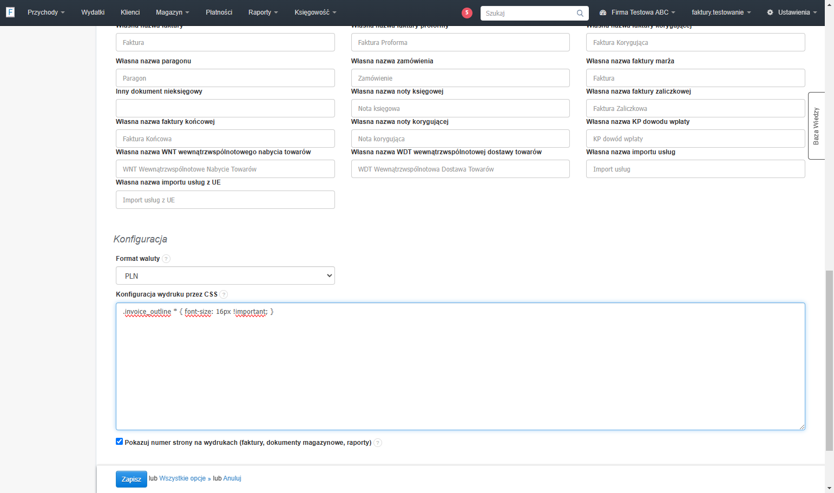Click the Własna nazwa KP dowodu wpłaty field
Viewport: 834px width, 493px height.
click(x=695, y=139)
